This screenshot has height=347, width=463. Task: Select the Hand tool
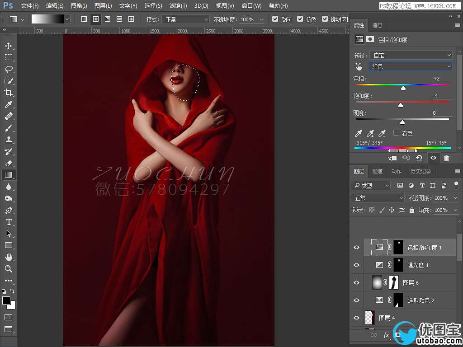(9, 257)
